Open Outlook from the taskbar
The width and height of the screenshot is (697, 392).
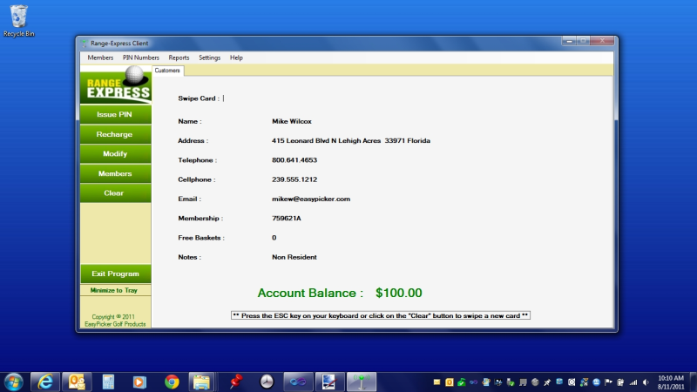[x=77, y=382]
